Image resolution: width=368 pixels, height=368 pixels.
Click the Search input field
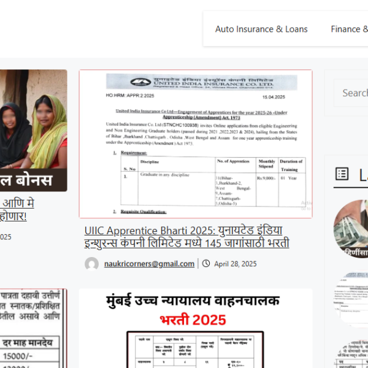pos(351,93)
